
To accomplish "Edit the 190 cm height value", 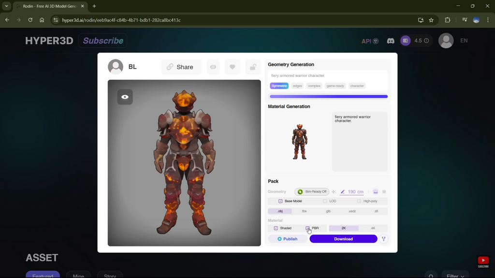I will [352, 192].
